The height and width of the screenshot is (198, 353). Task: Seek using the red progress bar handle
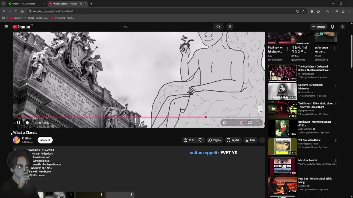tap(206, 117)
